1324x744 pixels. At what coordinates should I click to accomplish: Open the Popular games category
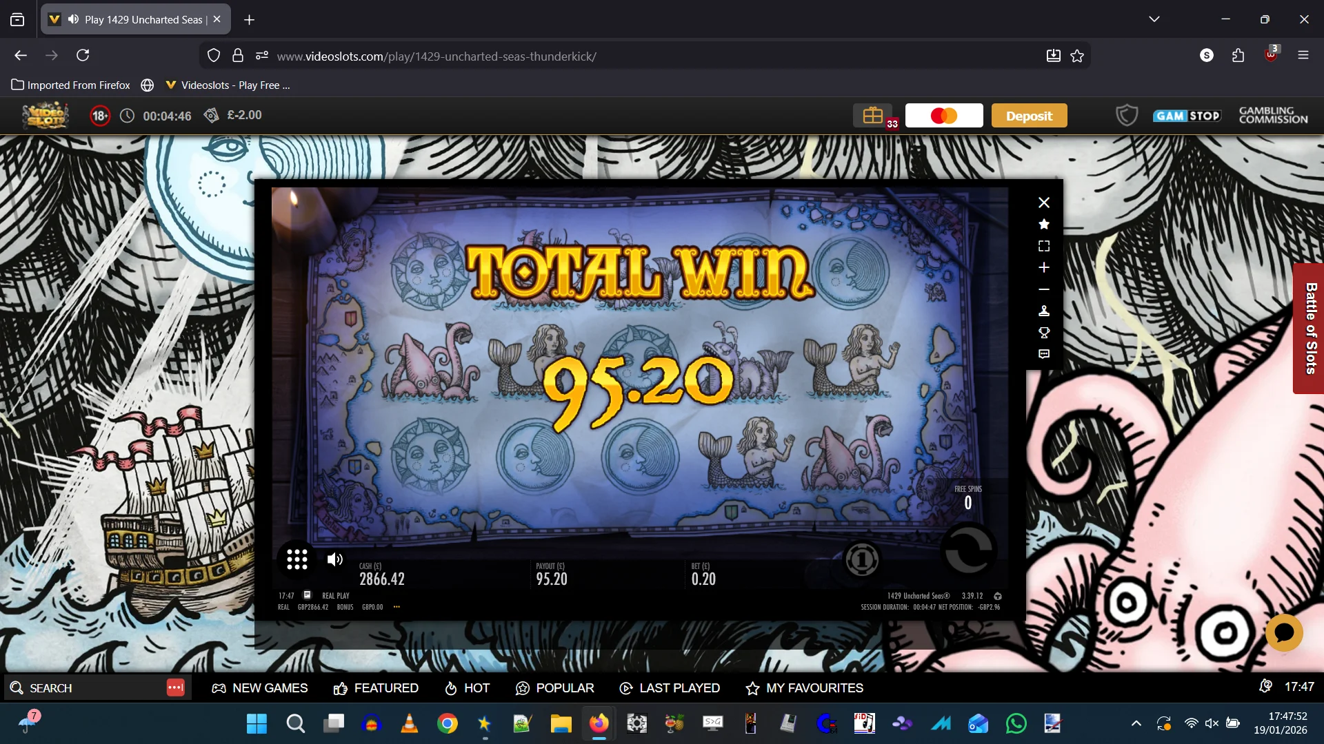click(x=554, y=688)
